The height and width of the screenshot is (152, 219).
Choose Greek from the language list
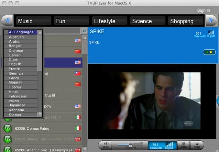[21, 78]
